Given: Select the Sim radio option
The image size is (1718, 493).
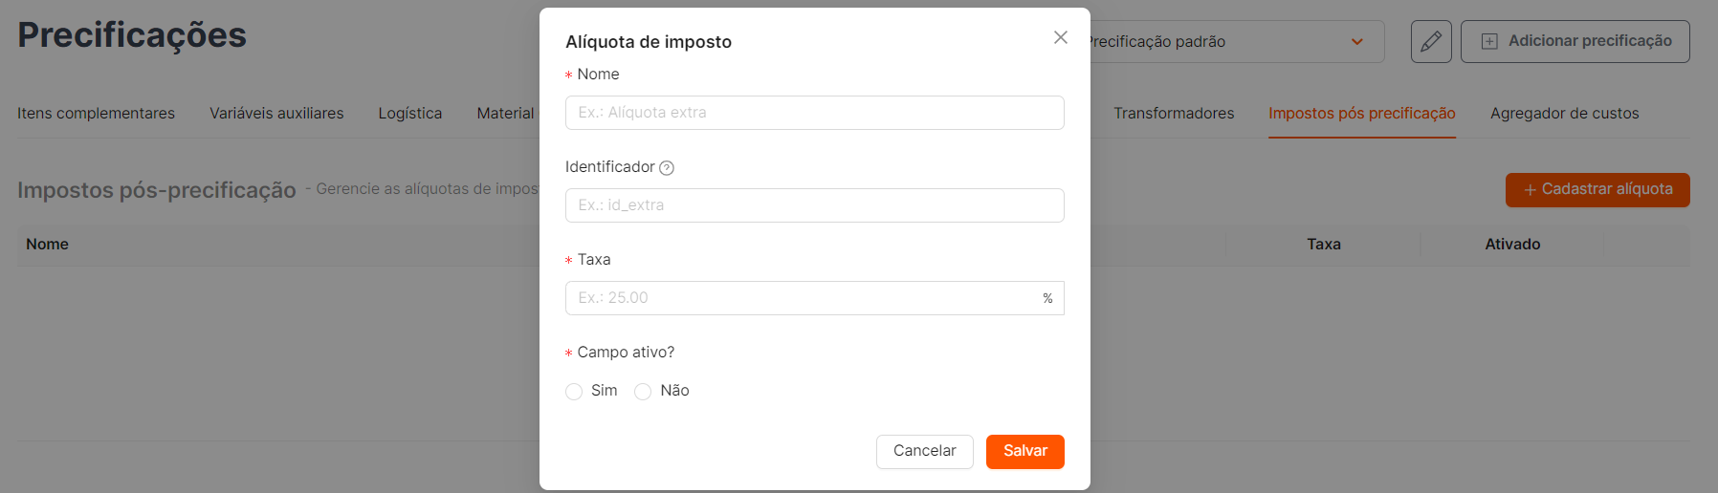Looking at the screenshot, I should (x=574, y=392).
